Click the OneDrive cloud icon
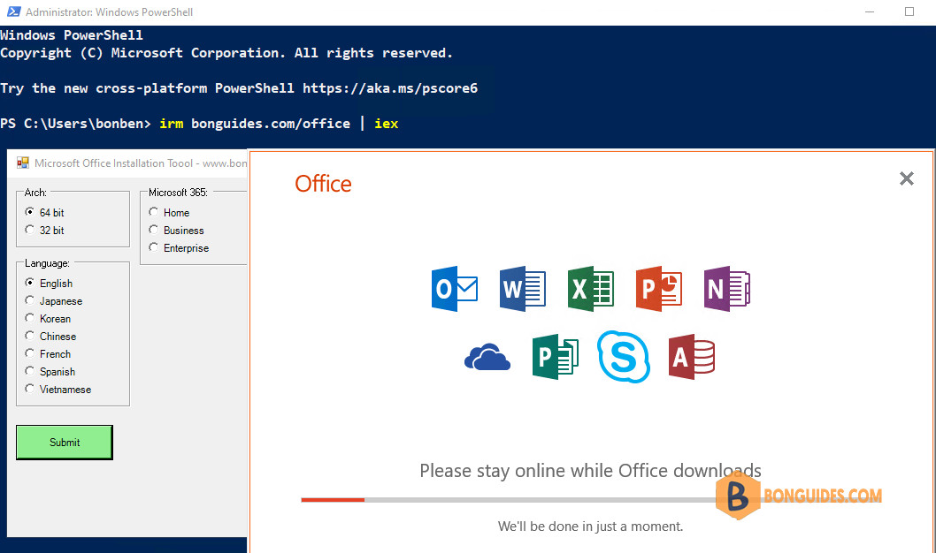 click(487, 357)
